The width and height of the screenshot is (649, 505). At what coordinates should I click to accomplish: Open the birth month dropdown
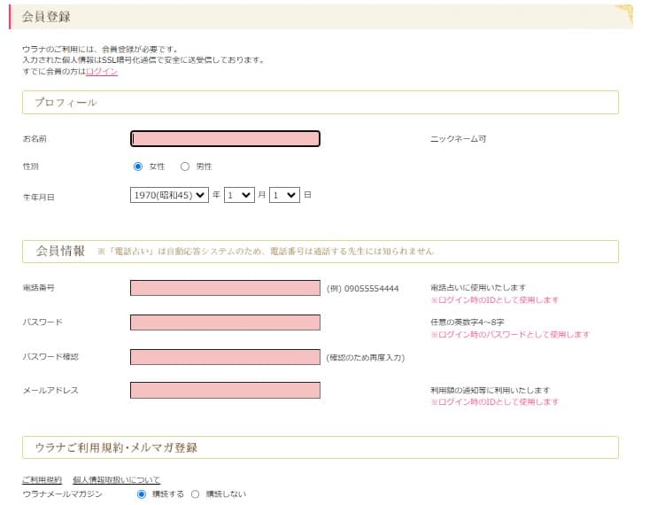(239, 195)
